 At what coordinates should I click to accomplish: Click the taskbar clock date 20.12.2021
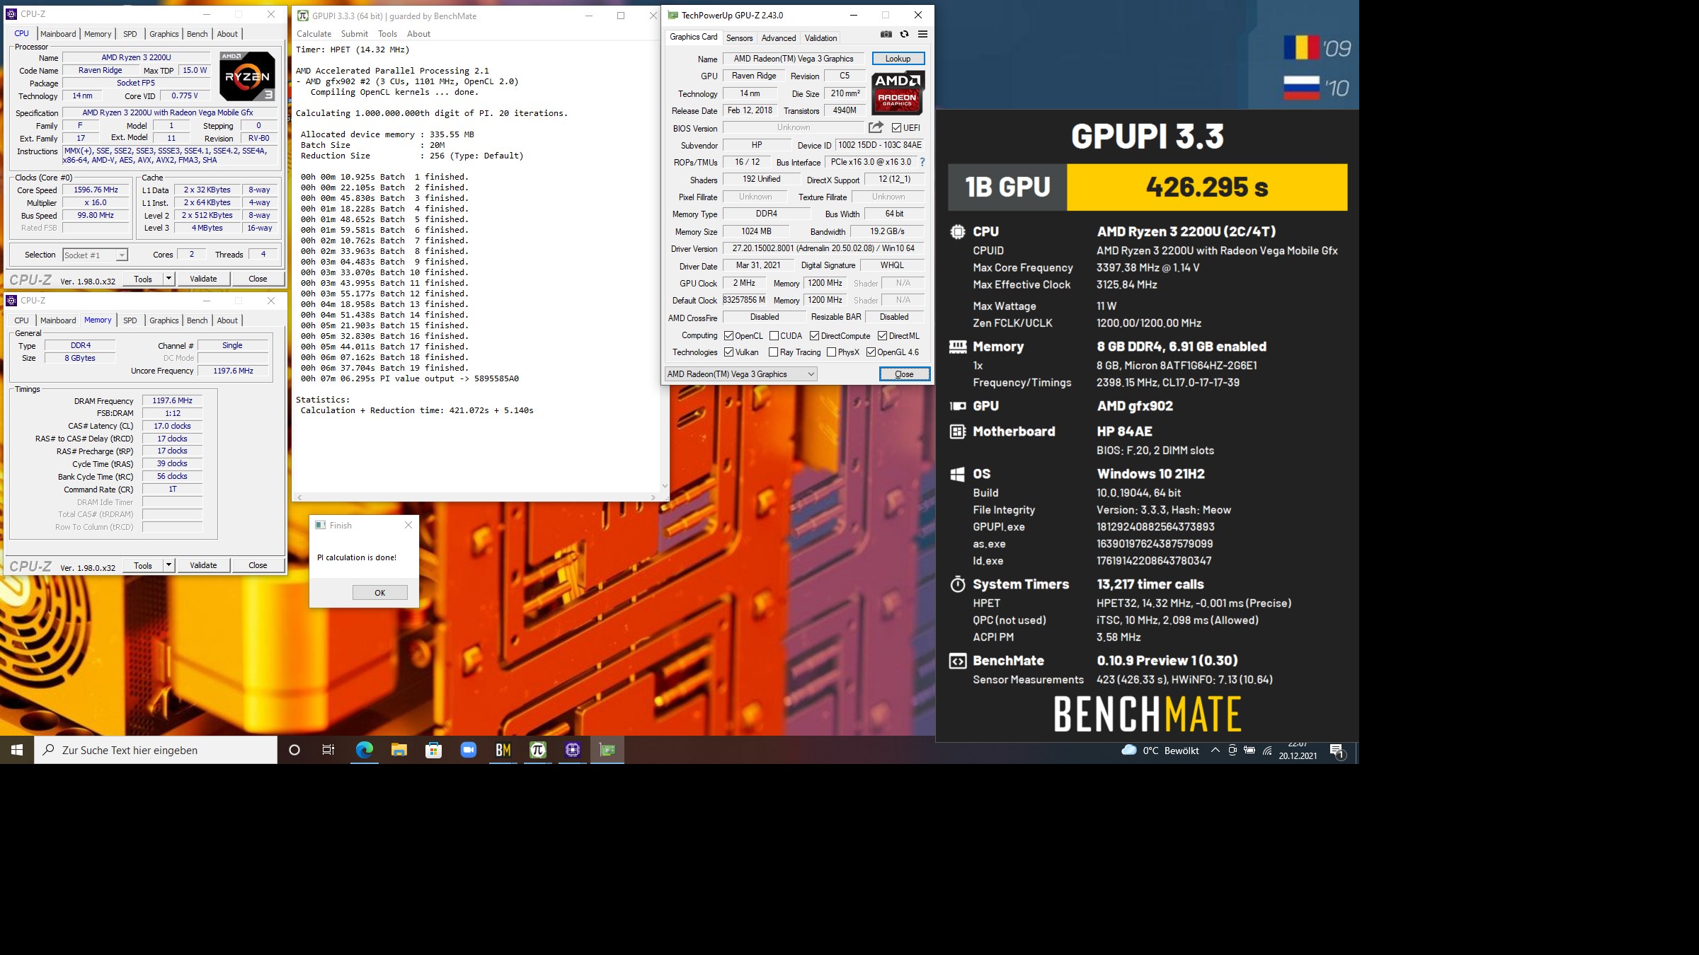pos(1298,756)
